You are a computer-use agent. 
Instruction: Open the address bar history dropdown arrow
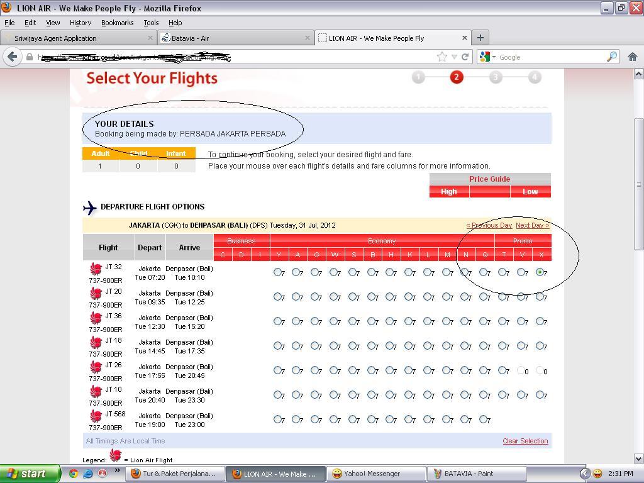(454, 57)
